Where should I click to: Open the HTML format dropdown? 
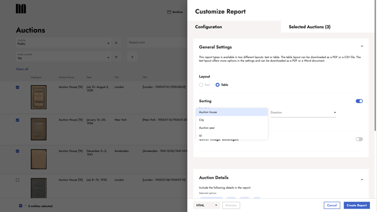point(206,205)
